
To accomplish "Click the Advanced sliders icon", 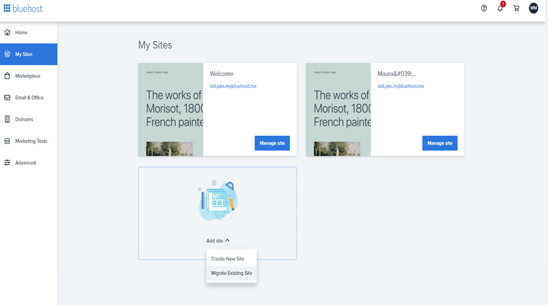I will [x=7, y=163].
